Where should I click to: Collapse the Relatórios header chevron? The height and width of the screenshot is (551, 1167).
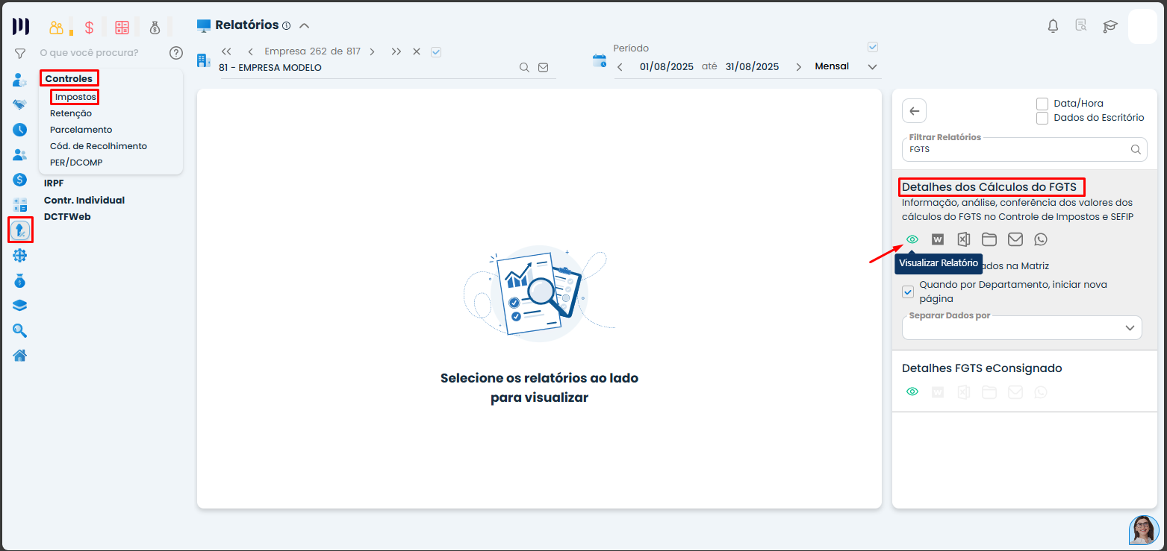point(304,25)
